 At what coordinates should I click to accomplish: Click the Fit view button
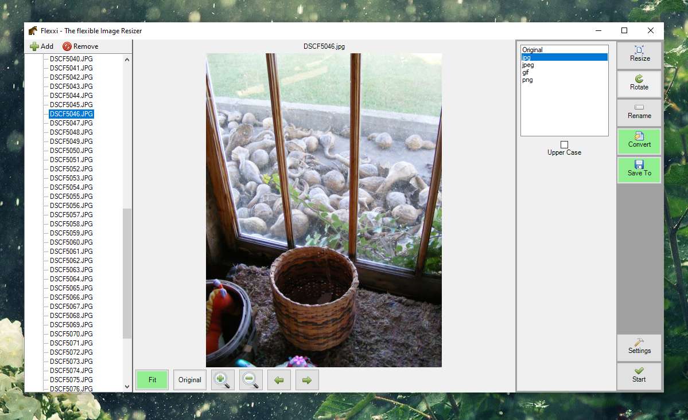pyautogui.click(x=152, y=380)
